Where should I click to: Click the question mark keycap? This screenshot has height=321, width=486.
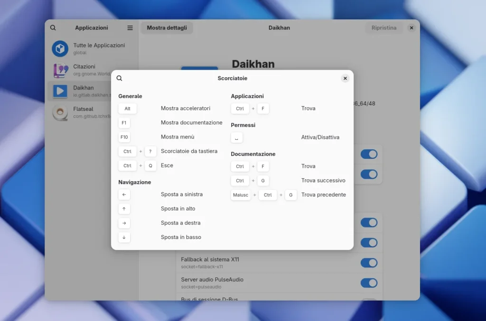click(x=150, y=151)
